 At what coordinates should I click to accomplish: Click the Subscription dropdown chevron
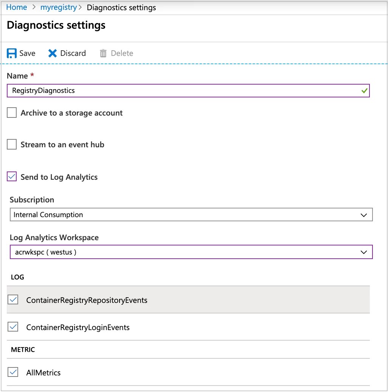click(x=363, y=215)
